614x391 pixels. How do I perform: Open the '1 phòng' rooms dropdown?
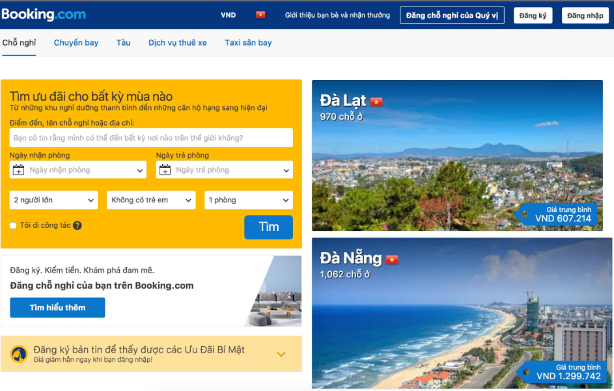click(249, 200)
